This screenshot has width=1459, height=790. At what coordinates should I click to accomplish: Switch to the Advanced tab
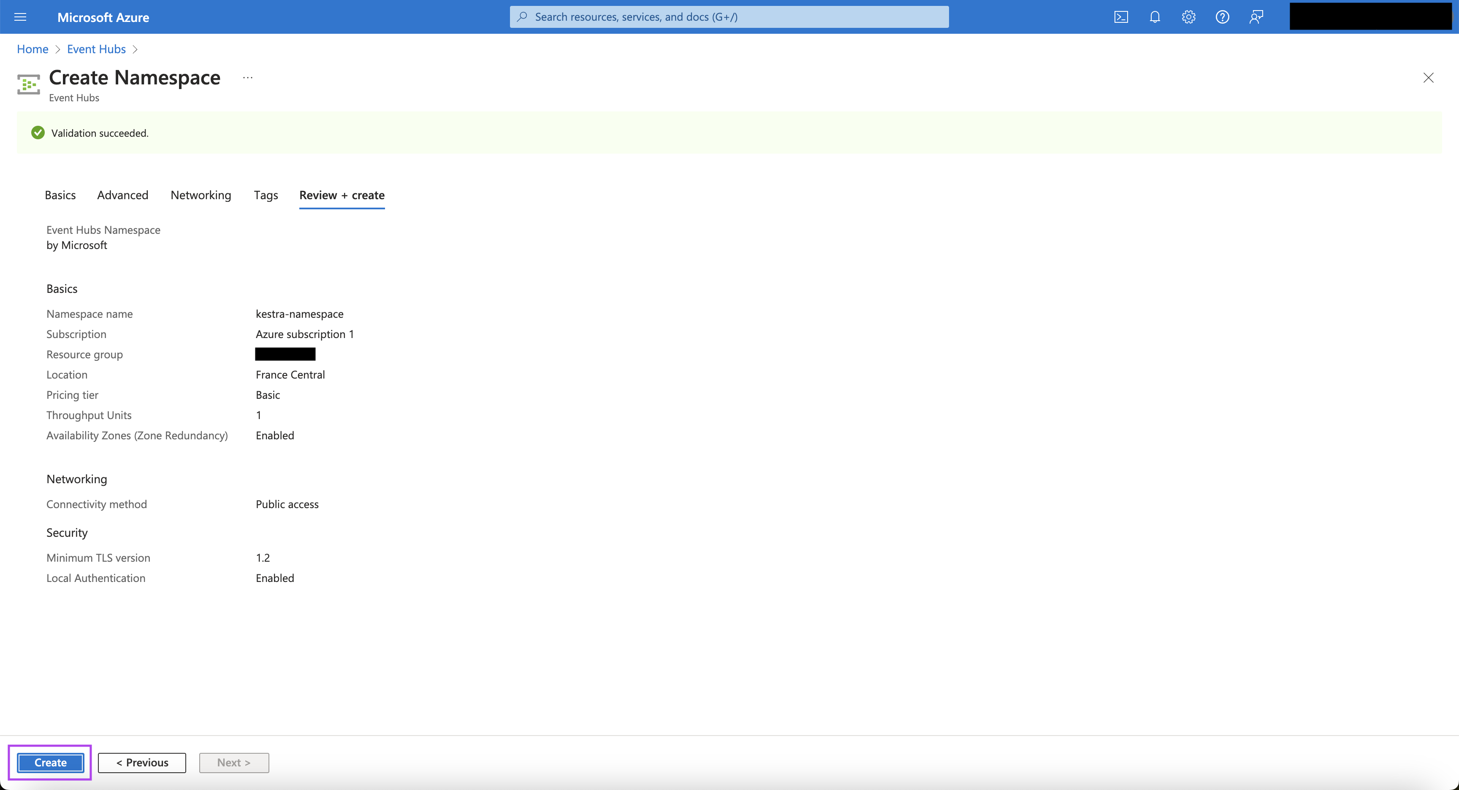[122, 195]
